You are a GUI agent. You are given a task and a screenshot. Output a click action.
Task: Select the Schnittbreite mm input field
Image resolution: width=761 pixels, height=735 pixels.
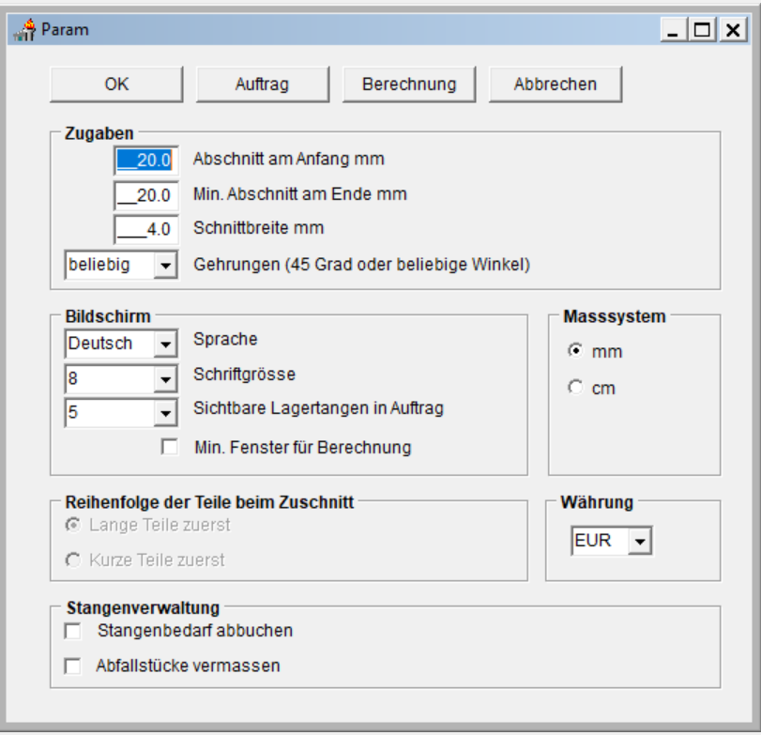(145, 229)
